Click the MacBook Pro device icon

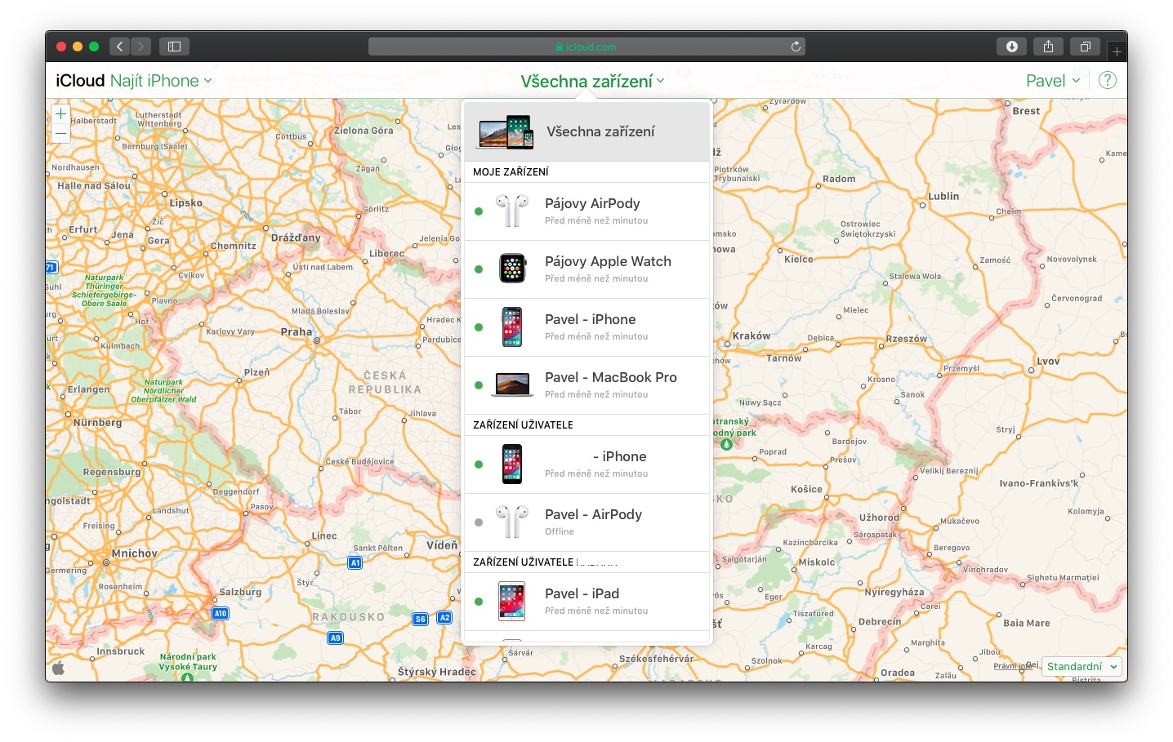[x=512, y=384]
